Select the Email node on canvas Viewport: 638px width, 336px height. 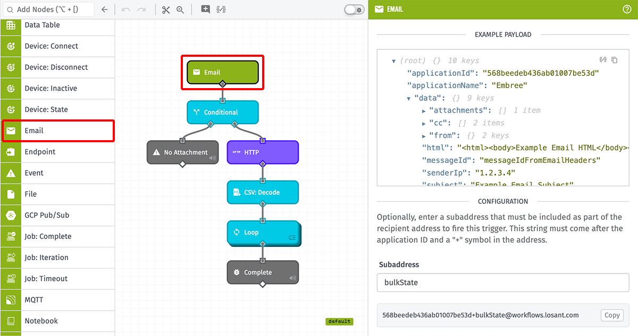pos(222,72)
